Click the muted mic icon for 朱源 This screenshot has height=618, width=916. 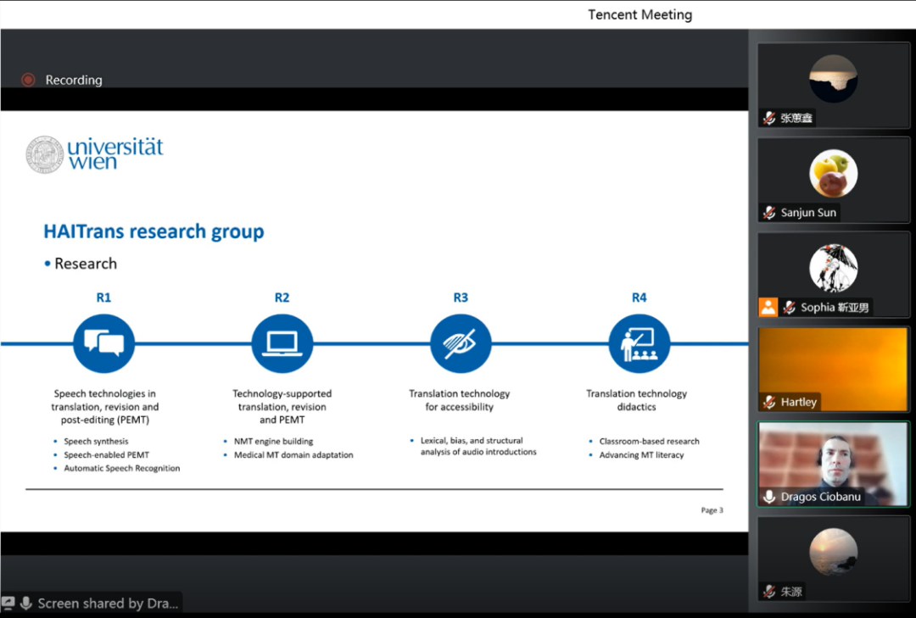coord(769,591)
